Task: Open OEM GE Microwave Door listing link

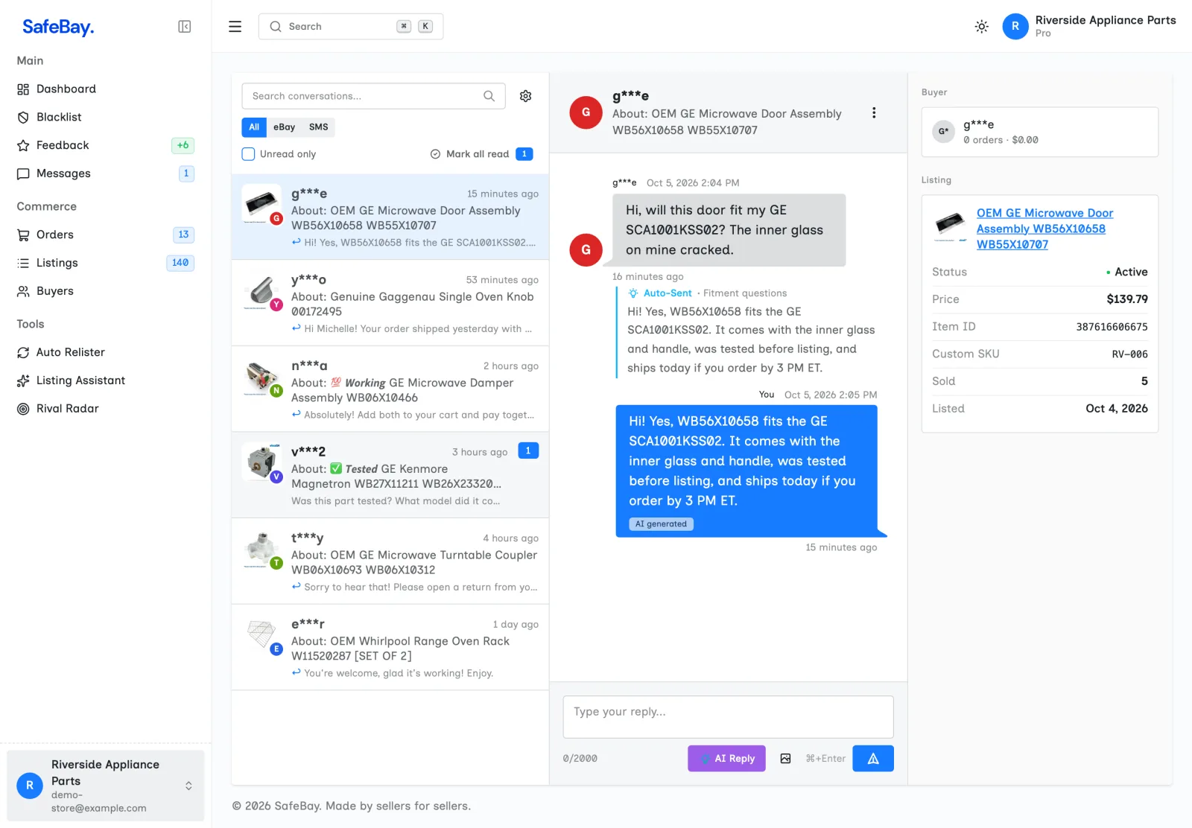Action: [1044, 229]
